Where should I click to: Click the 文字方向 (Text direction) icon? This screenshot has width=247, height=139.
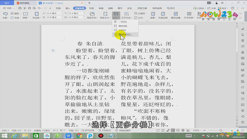coord(126,14)
